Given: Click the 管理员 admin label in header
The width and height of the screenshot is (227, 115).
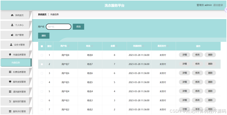Looking at the screenshot, I should pyautogui.click(x=204, y=5).
